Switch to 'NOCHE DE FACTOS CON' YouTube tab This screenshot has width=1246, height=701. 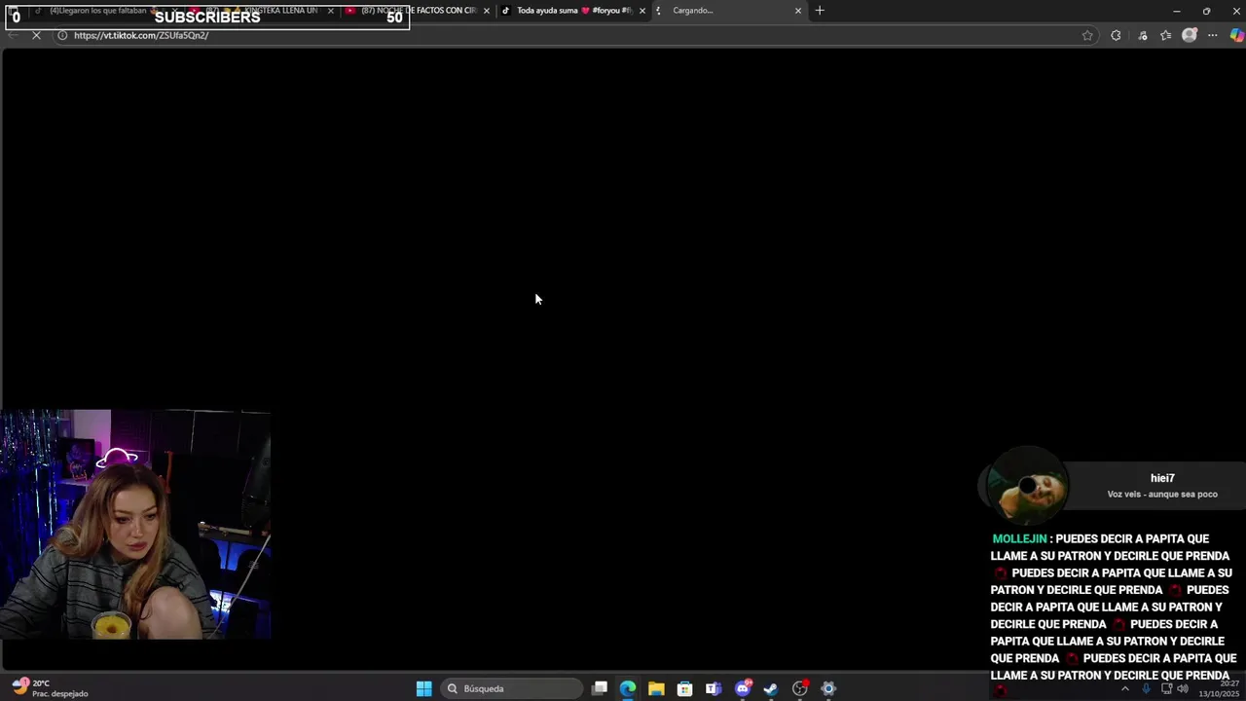pyautogui.click(x=419, y=11)
